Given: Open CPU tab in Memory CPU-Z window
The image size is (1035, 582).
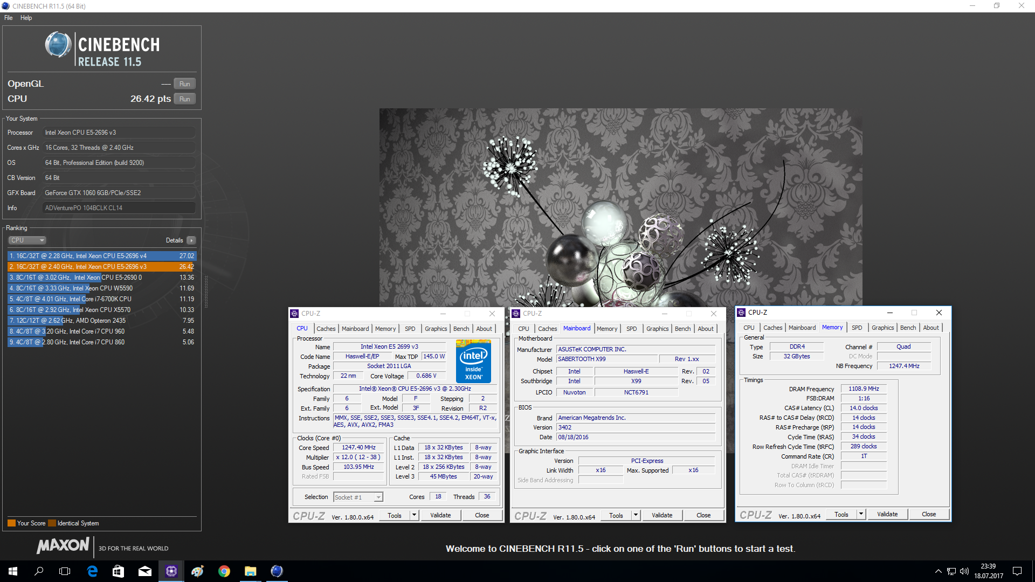Looking at the screenshot, I should click(749, 328).
